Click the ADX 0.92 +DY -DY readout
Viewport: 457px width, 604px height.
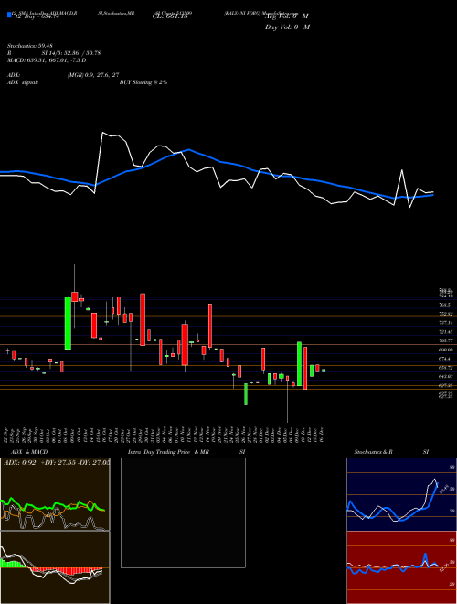point(57,463)
